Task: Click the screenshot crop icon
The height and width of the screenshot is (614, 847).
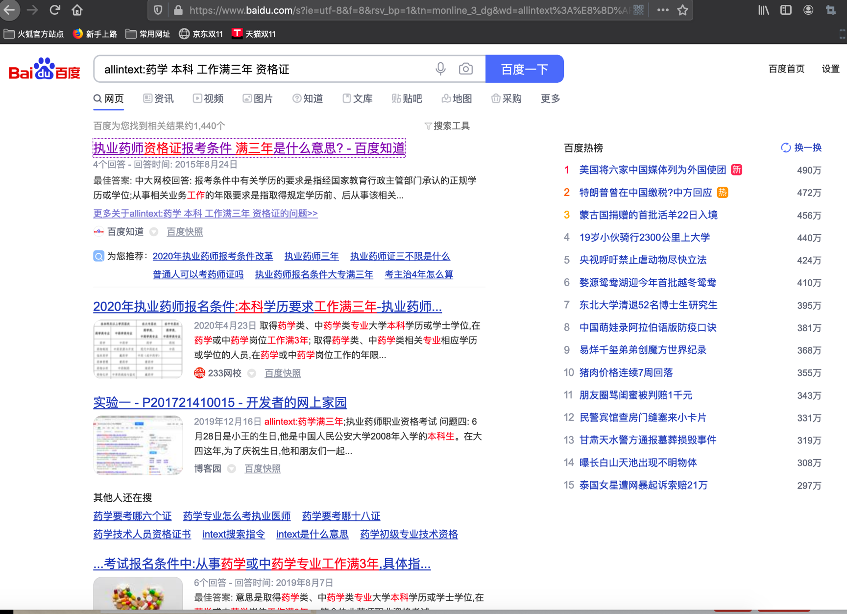Action: [x=831, y=10]
